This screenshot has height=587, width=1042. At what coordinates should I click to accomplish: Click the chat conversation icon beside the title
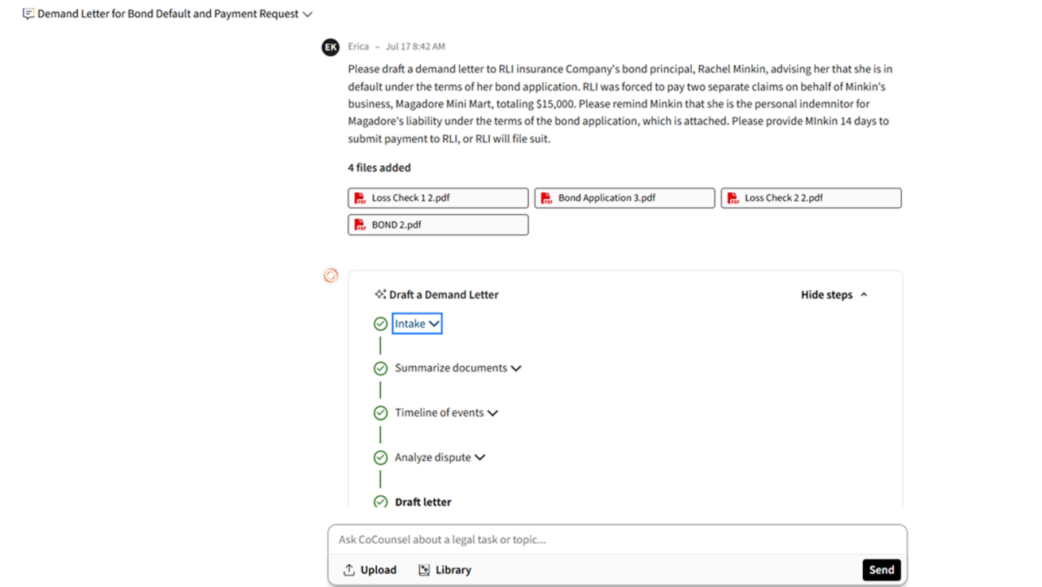point(28,14)
